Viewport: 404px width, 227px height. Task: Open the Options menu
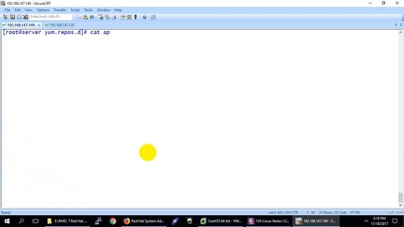pyautogui.click(x=43, y=10)
